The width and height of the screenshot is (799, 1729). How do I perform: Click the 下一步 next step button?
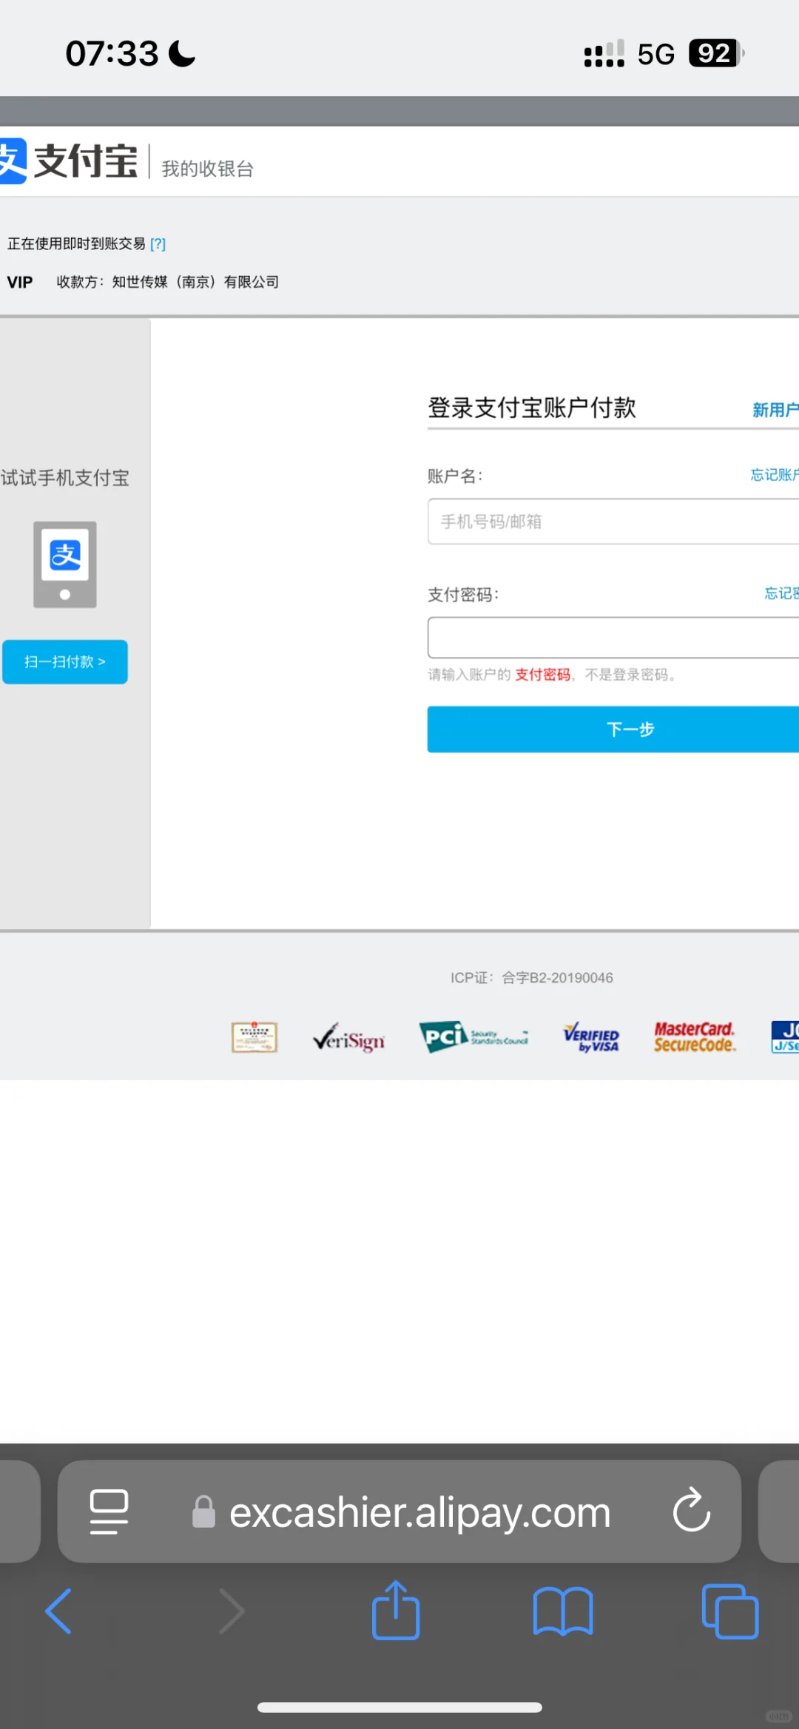(x=613, y=729)
